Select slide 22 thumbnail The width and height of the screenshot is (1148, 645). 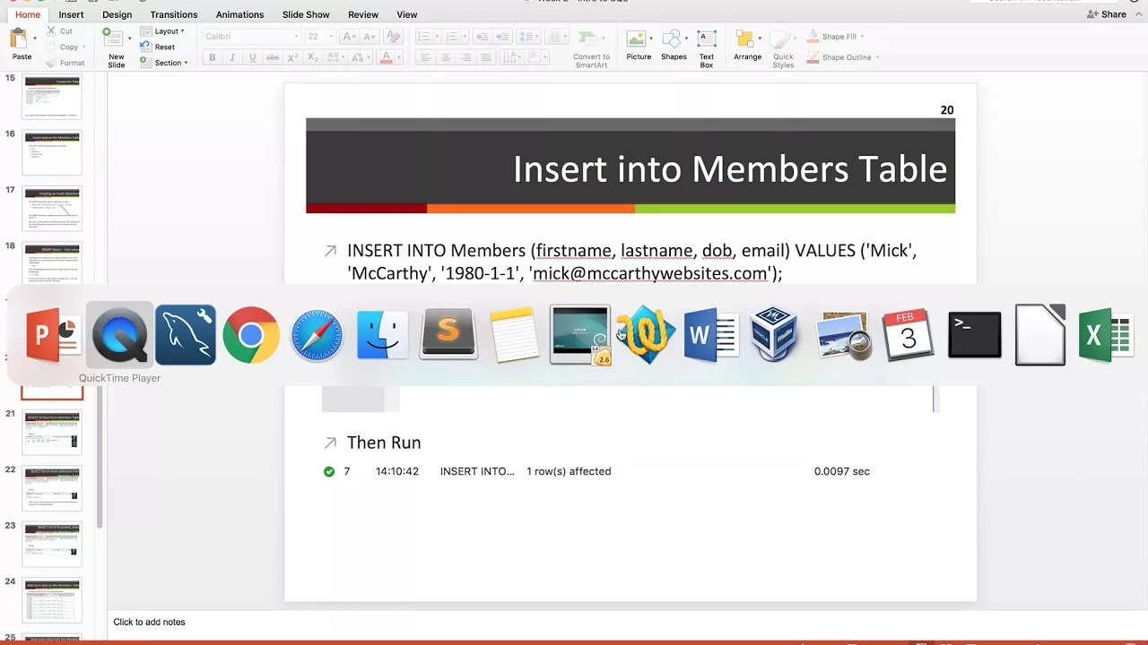(x=52, y=488)
